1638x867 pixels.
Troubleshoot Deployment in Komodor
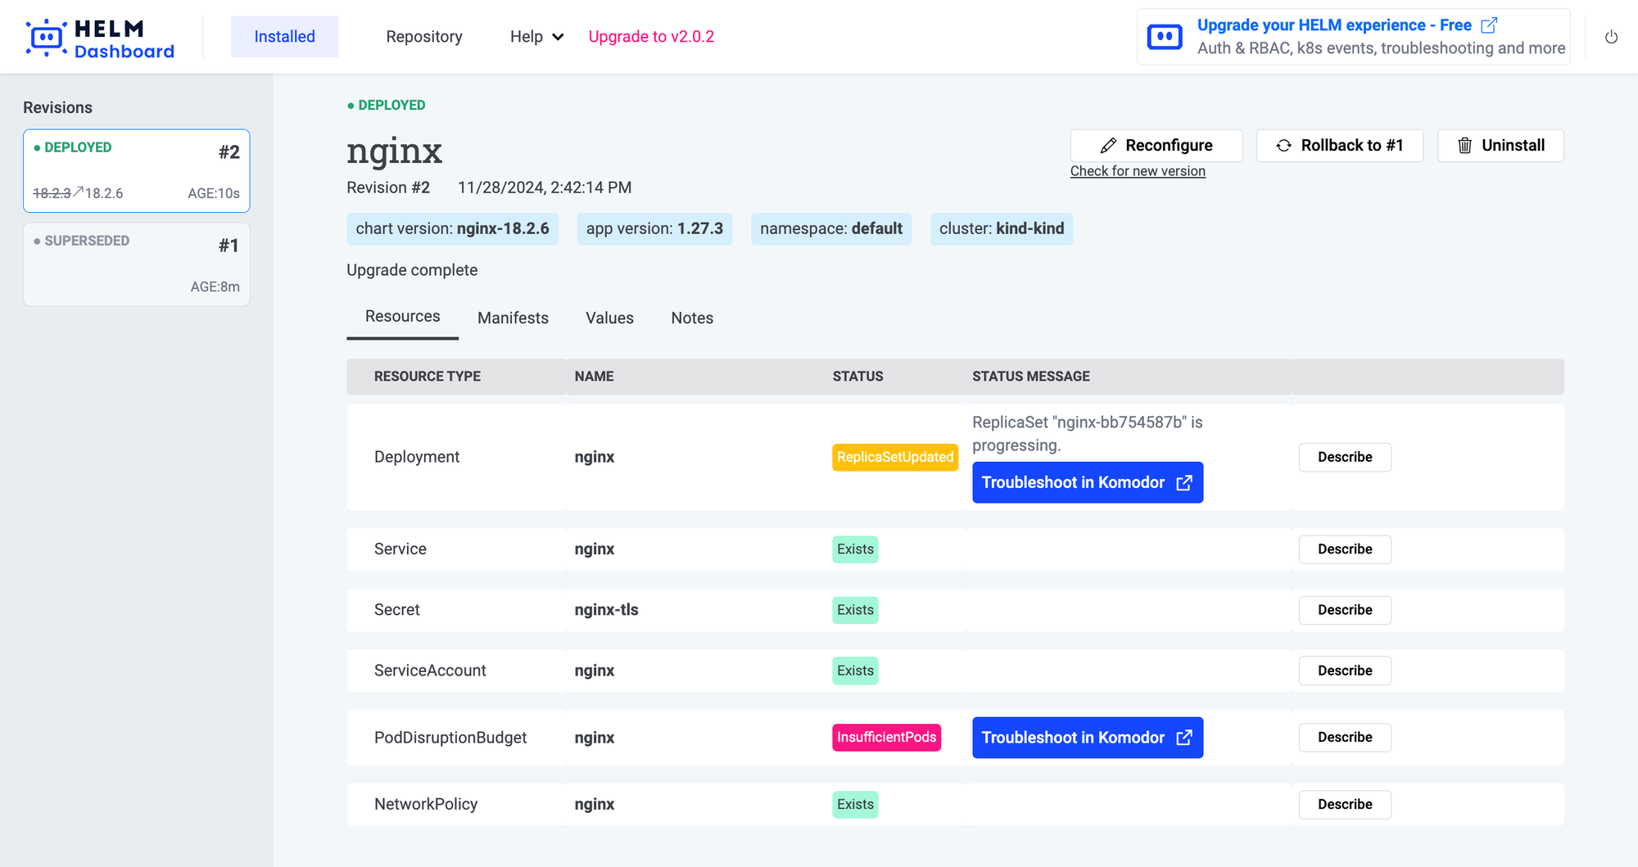coord(1088,483)
